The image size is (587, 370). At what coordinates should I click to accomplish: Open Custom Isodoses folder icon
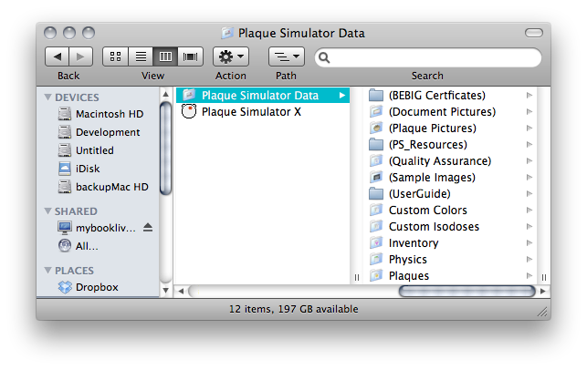[376, 227]
